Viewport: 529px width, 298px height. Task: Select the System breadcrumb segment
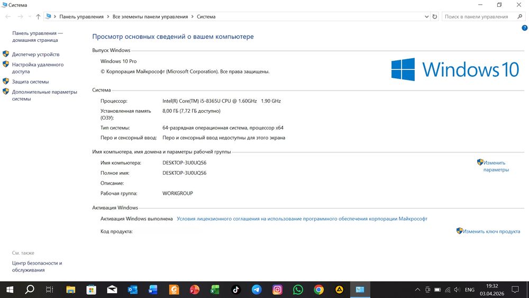(206, 16)
